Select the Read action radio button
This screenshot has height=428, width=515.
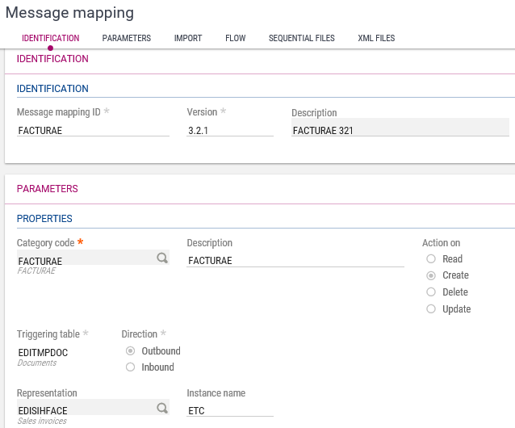[431, 259]
